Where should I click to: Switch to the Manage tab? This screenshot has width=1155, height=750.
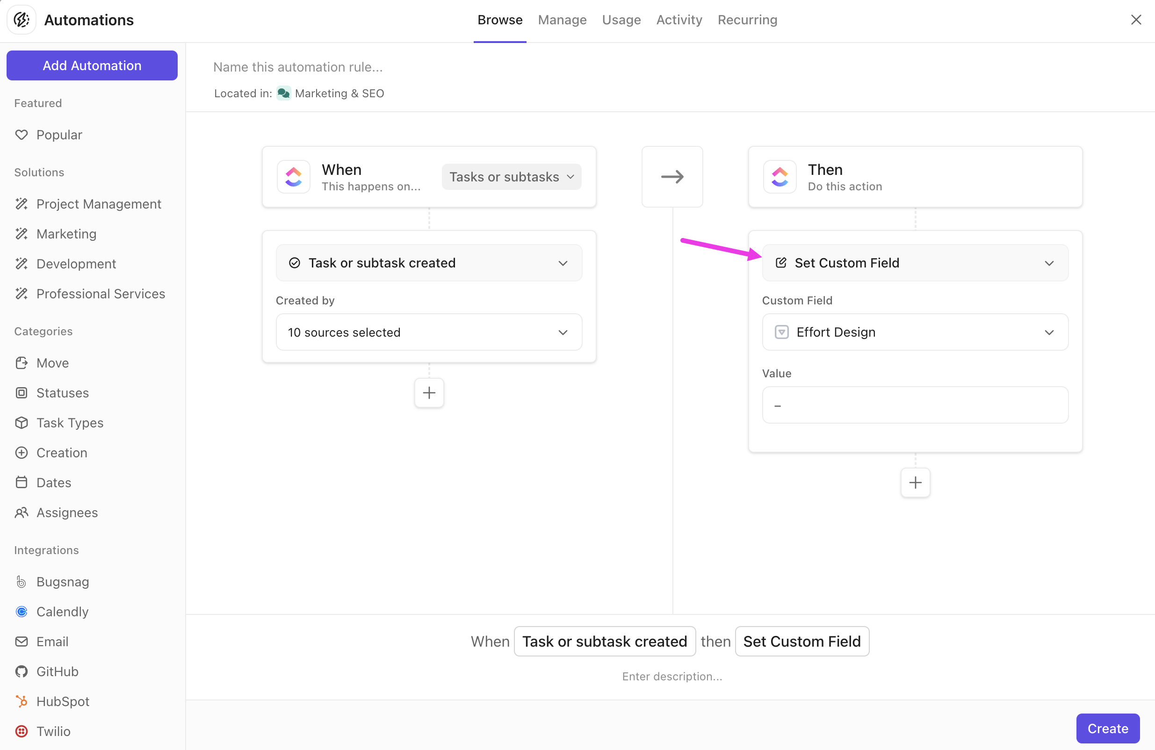(x=562, y=20)
